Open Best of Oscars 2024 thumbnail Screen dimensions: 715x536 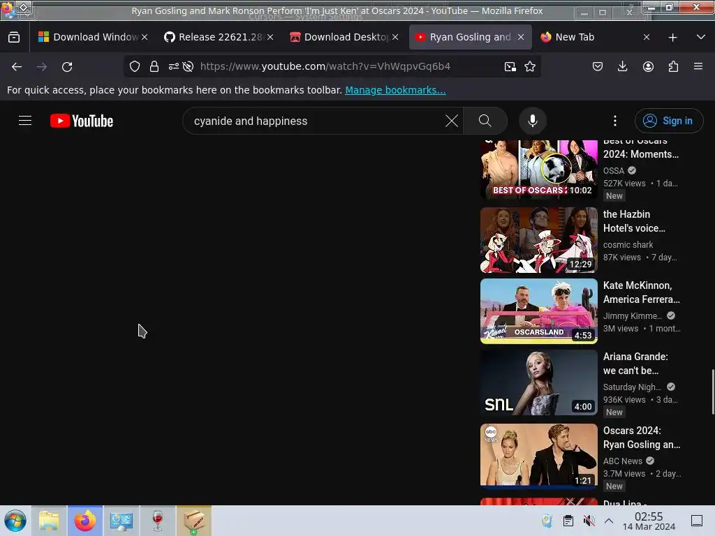tap(539, 170)
